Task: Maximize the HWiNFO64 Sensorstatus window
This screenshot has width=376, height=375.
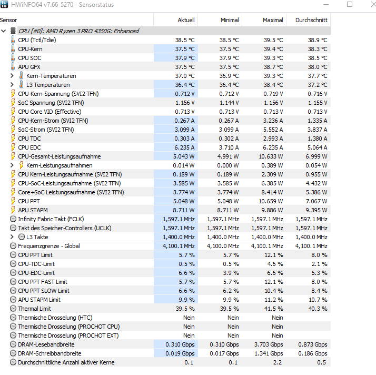Action: (x=350, y=4)
